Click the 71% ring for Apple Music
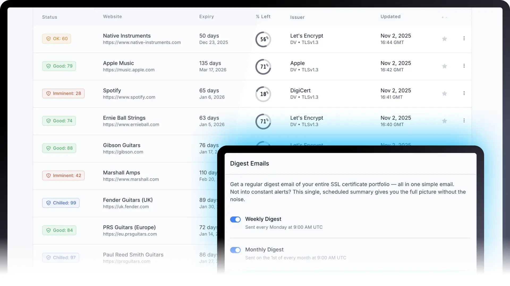The height and width of the screenshot is (286, 510). tap(263, 67)
